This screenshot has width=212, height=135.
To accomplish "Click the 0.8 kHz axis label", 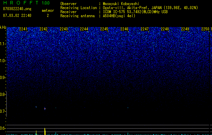I will click(x=3, y=94).
